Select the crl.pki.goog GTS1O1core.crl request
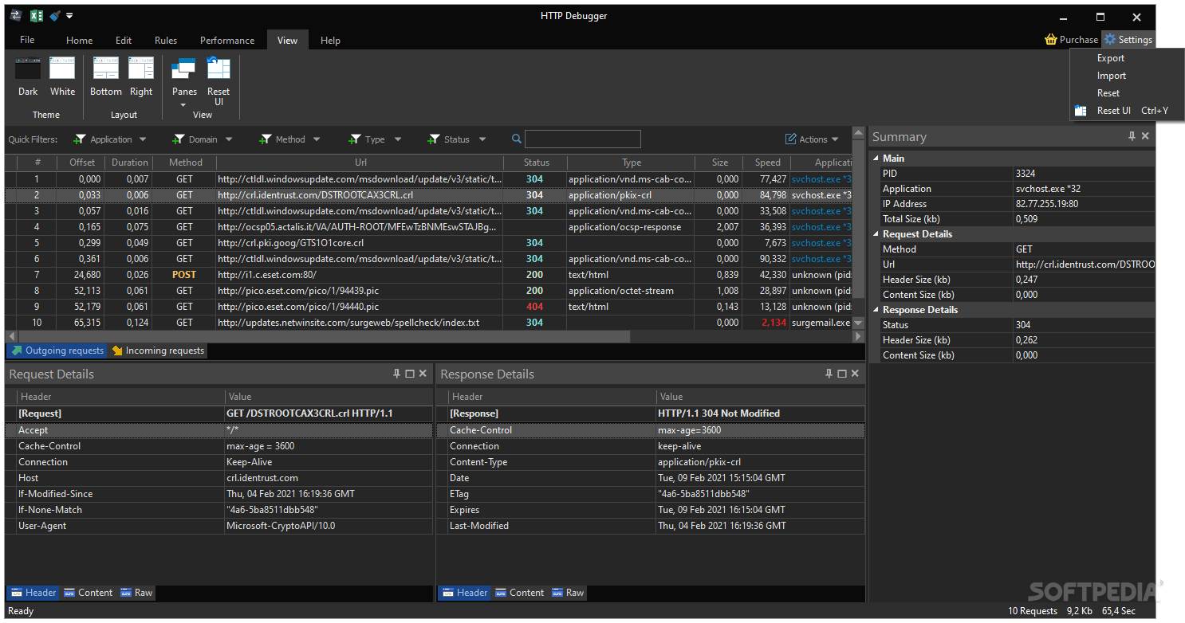The width and height of the screenshot is (1185, 623). [429, 243]
